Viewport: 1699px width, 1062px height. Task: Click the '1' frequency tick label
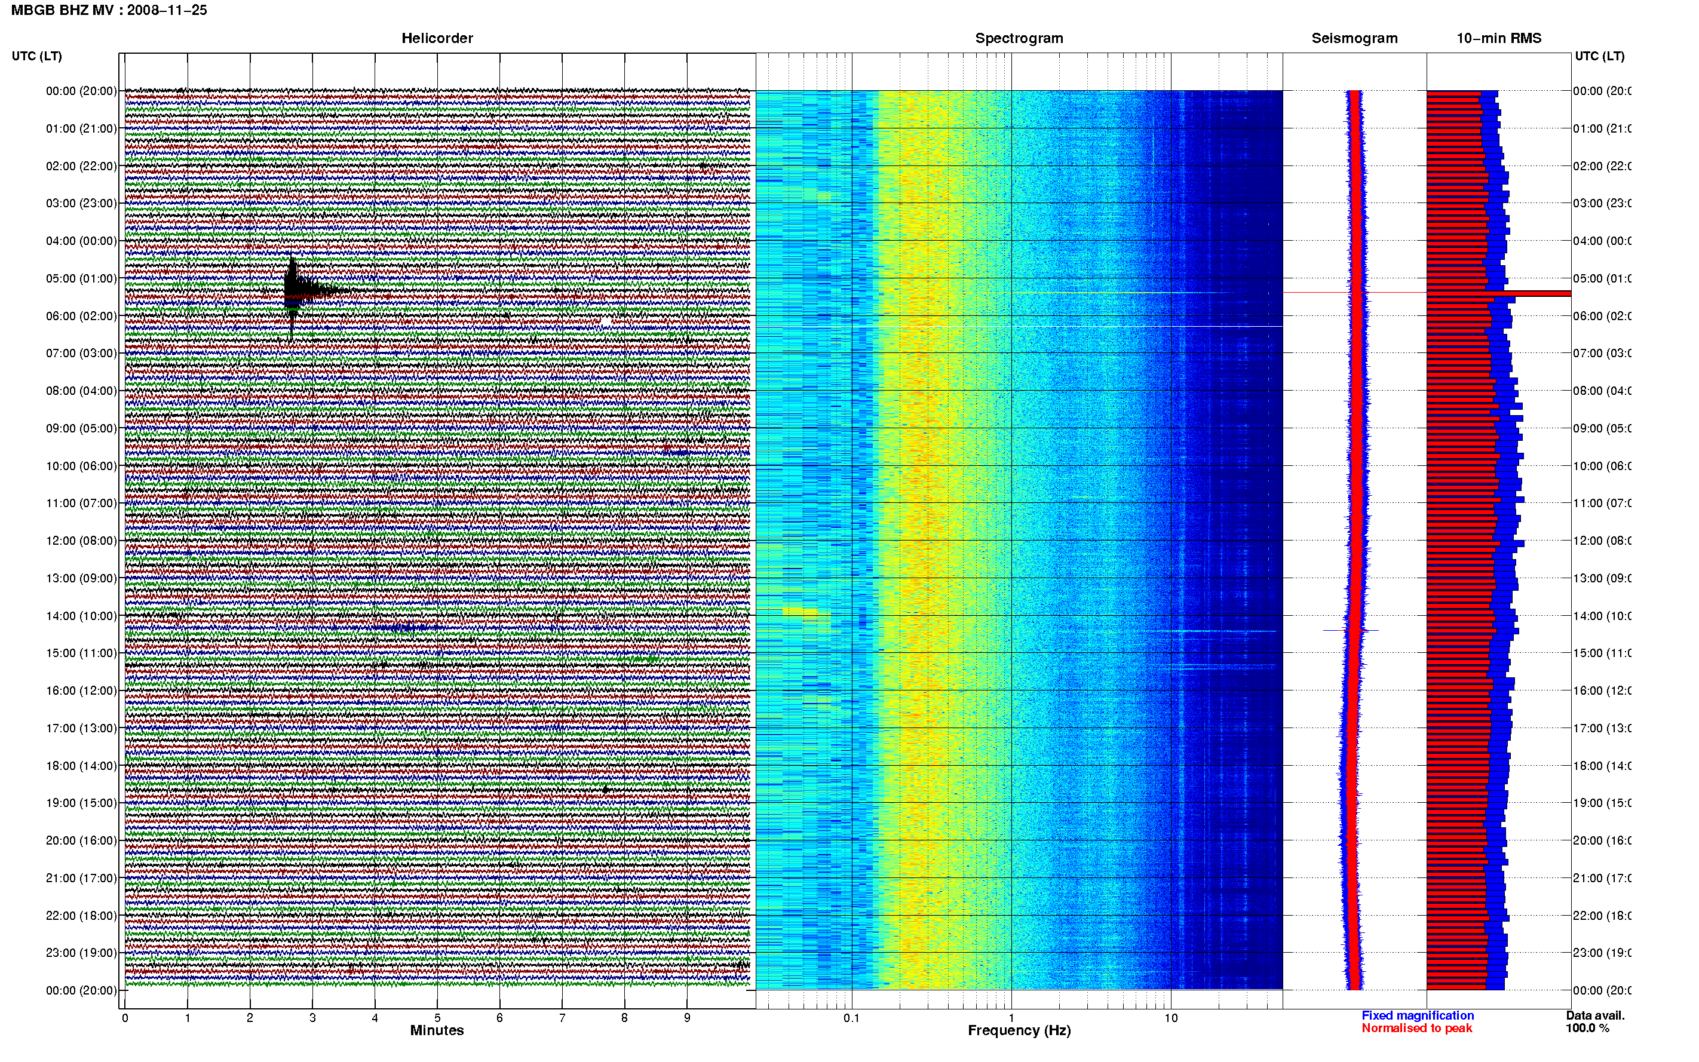click(x=1011, y=1018)
